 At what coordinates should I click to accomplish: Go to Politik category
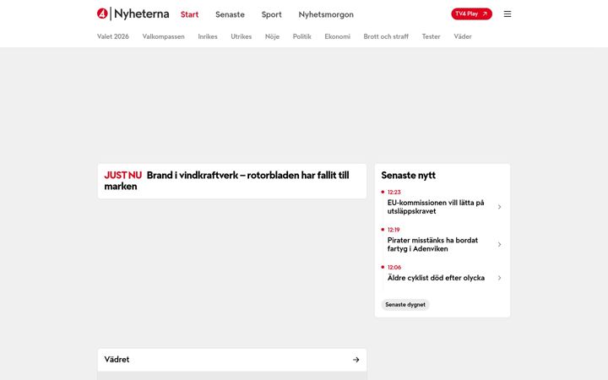click(x=302, y=36)
